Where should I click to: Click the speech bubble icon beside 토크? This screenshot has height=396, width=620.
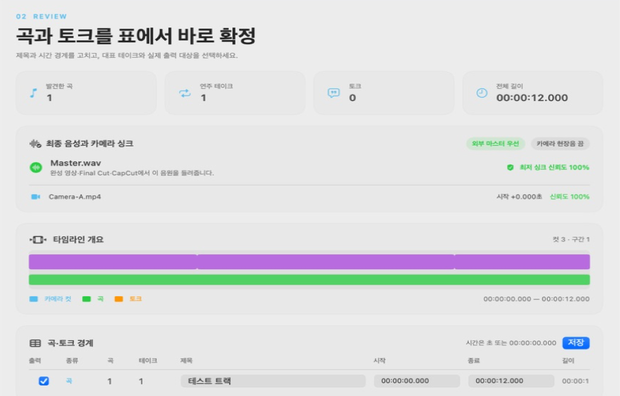[x=334, y=93]
